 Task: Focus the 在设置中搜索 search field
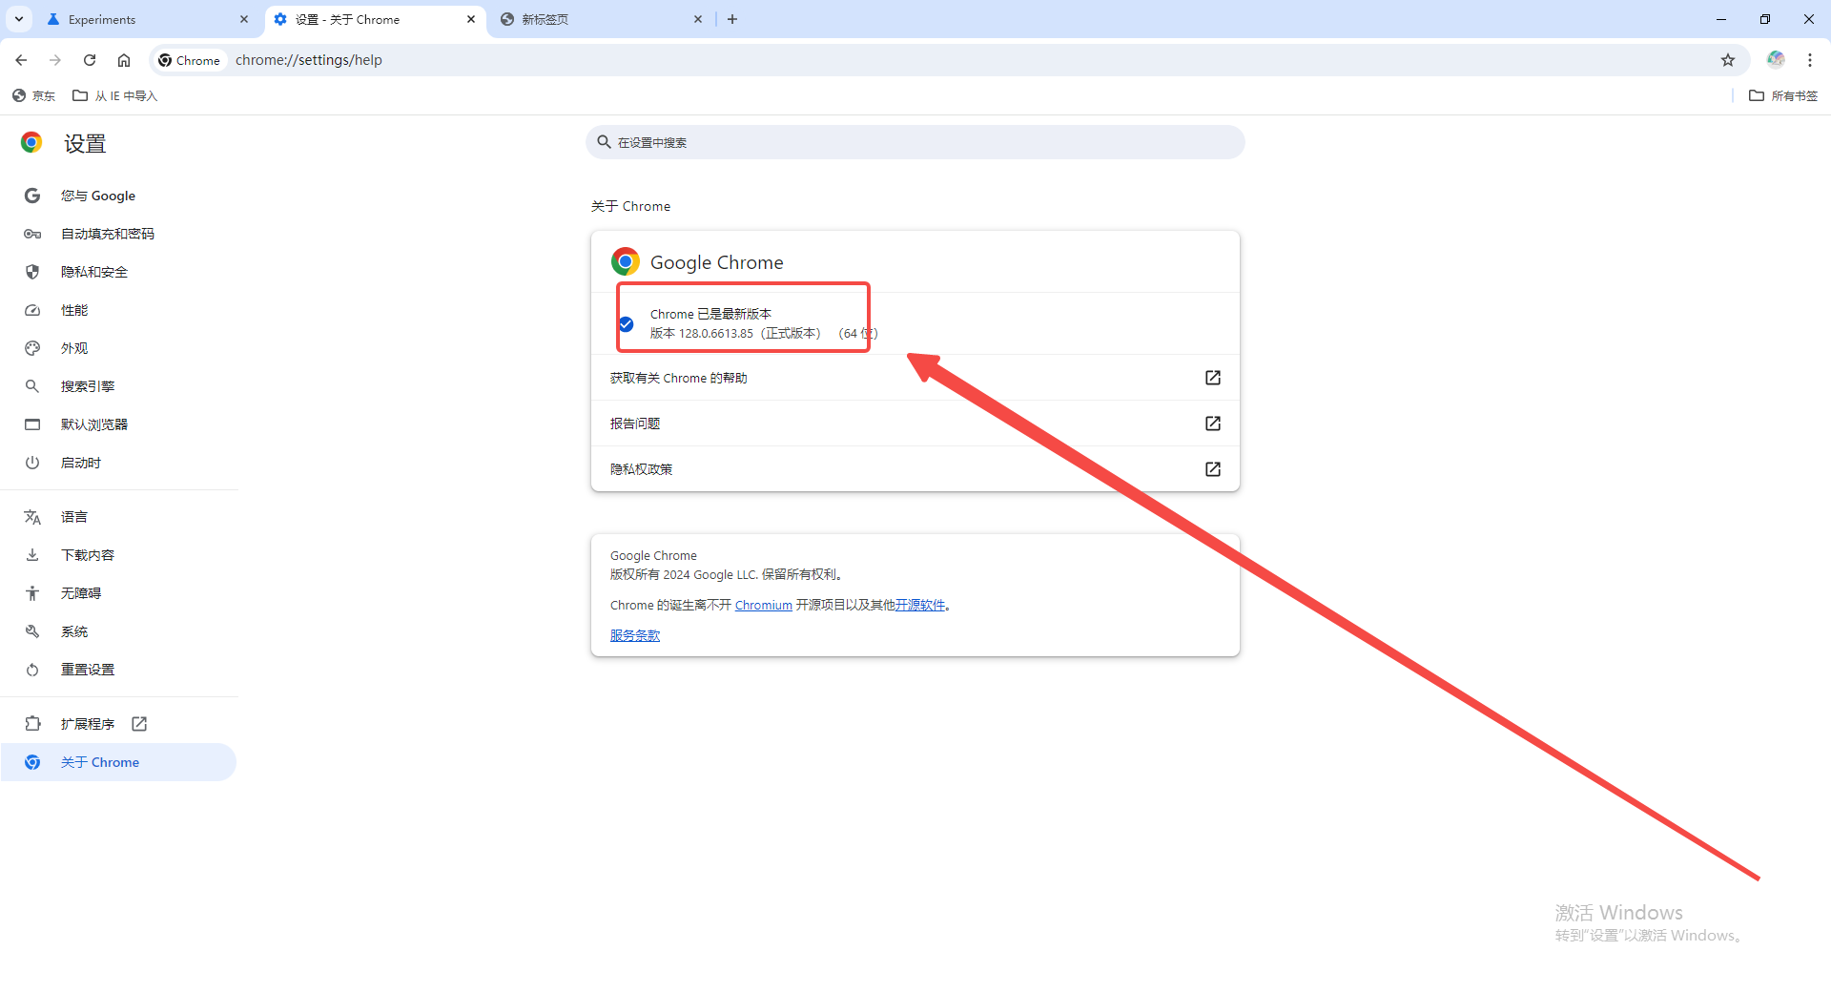click(915, 142)
